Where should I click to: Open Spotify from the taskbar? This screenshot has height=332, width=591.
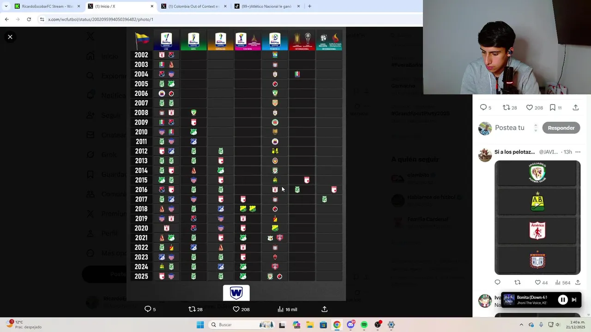click(364, 325)
